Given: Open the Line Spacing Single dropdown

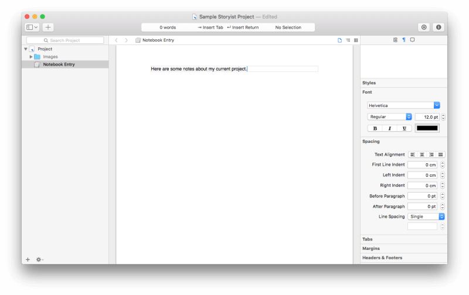Looking at the screenshot, I should click(x=426, y=217).
